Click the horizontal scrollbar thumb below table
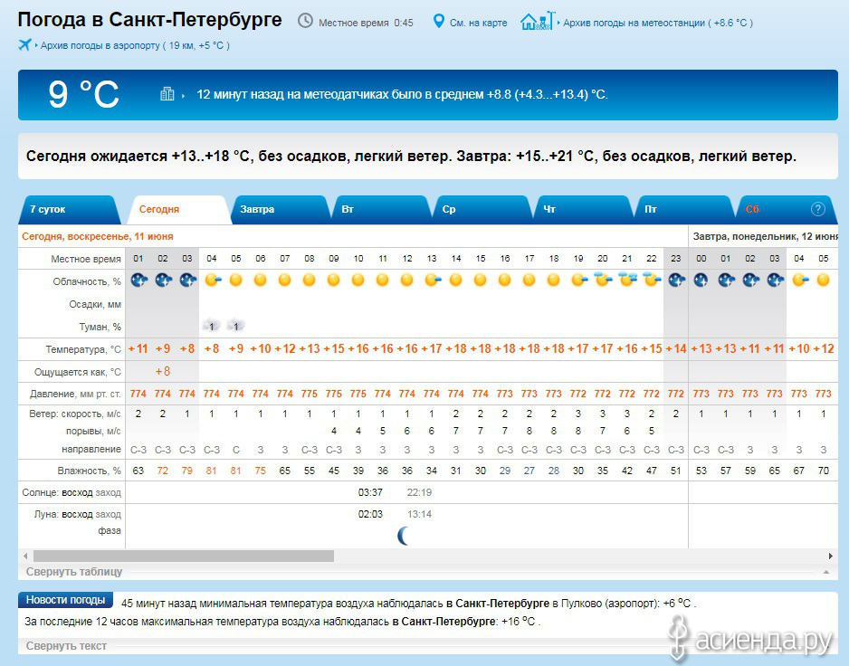The width and height of the screenshot is (849, 666). click(183, 556)
